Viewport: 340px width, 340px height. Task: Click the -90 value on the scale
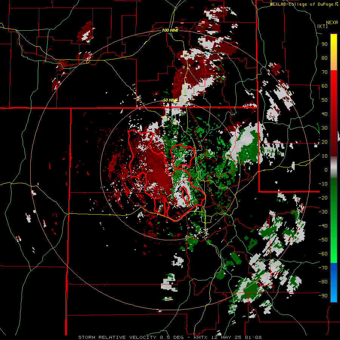323,296
